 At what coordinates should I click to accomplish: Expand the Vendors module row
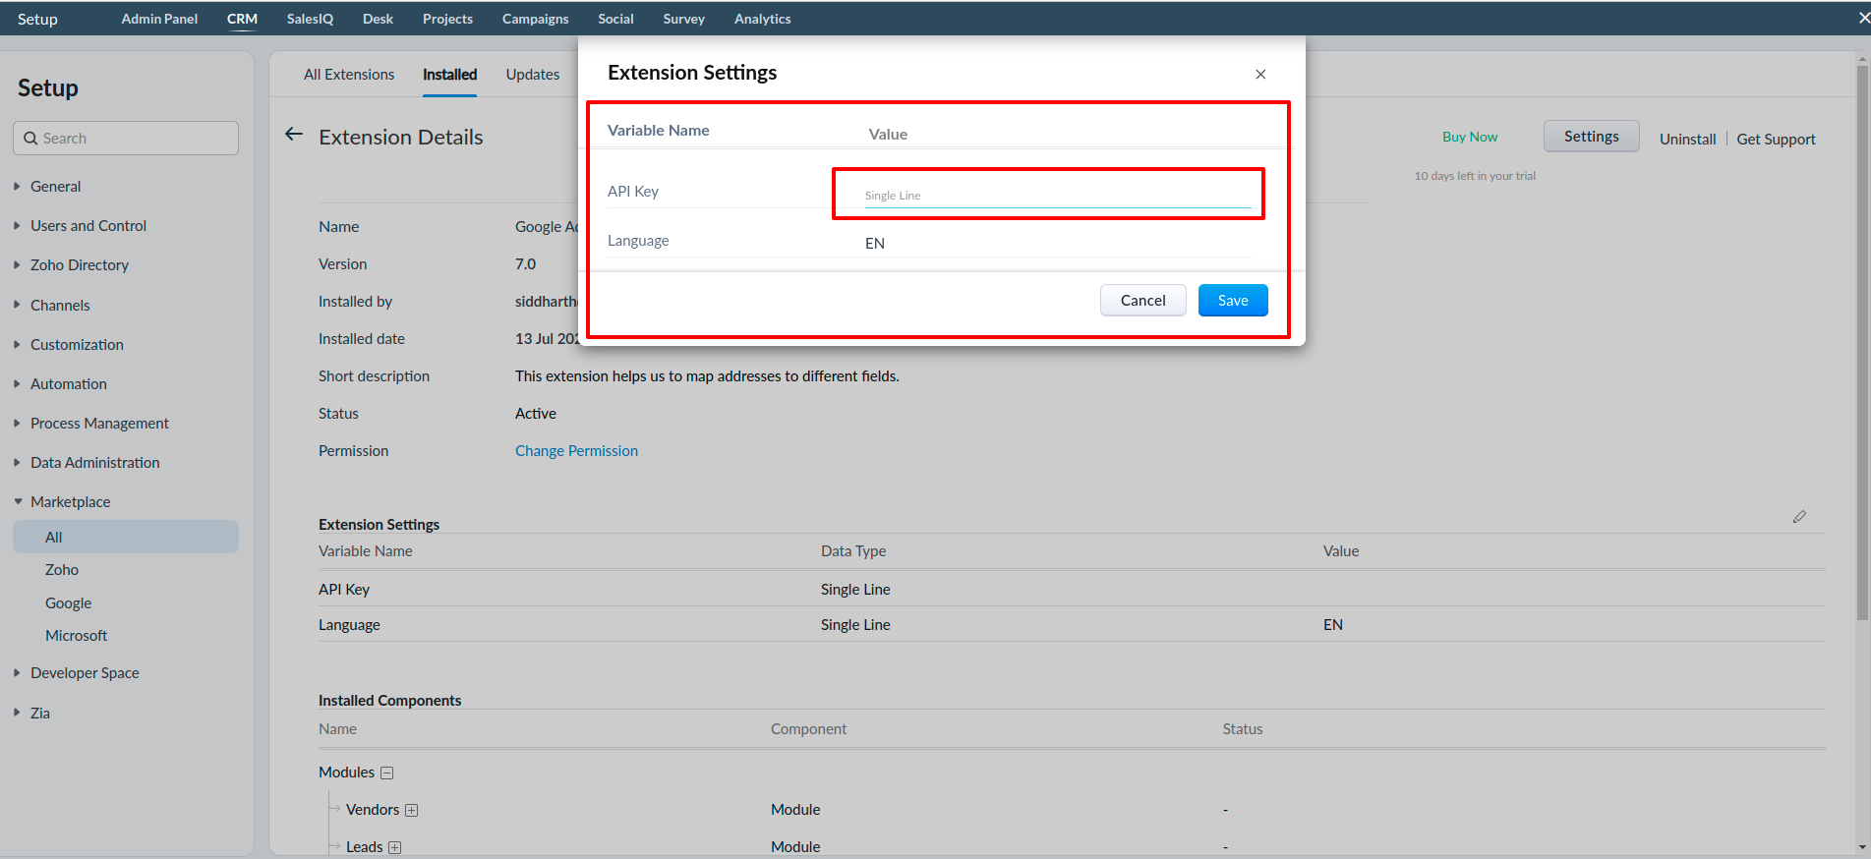[x=412, y=811]
